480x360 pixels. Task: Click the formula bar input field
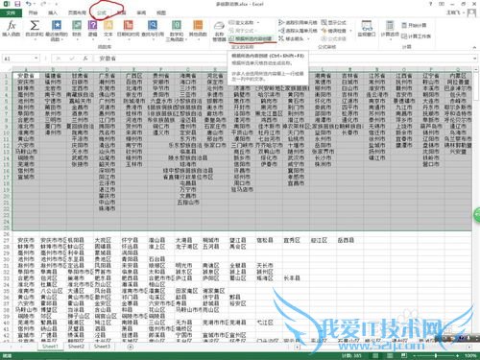[x=283, y=59]
